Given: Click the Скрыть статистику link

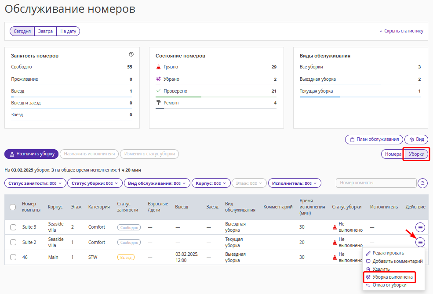Looking at the screenshot, I should click(403, 31).
